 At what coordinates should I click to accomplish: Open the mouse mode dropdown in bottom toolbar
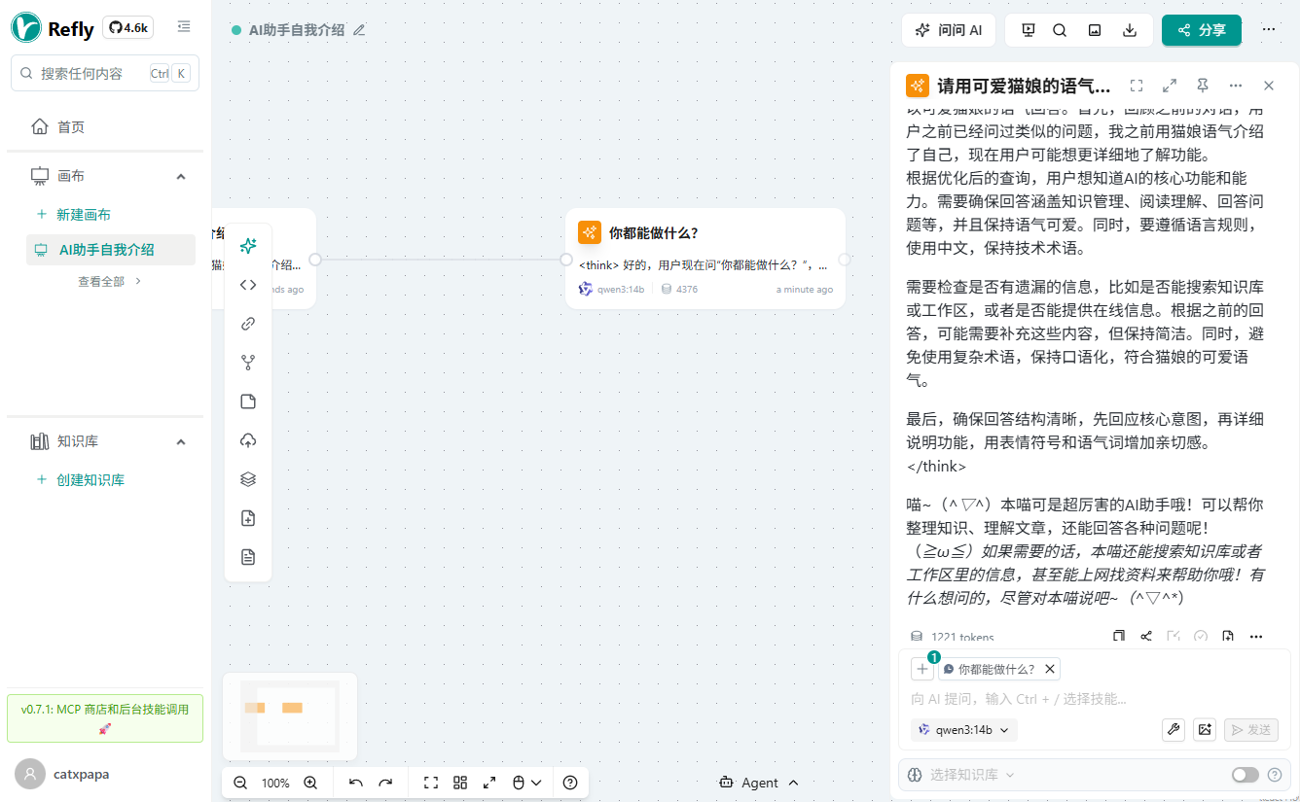[526, 783]
